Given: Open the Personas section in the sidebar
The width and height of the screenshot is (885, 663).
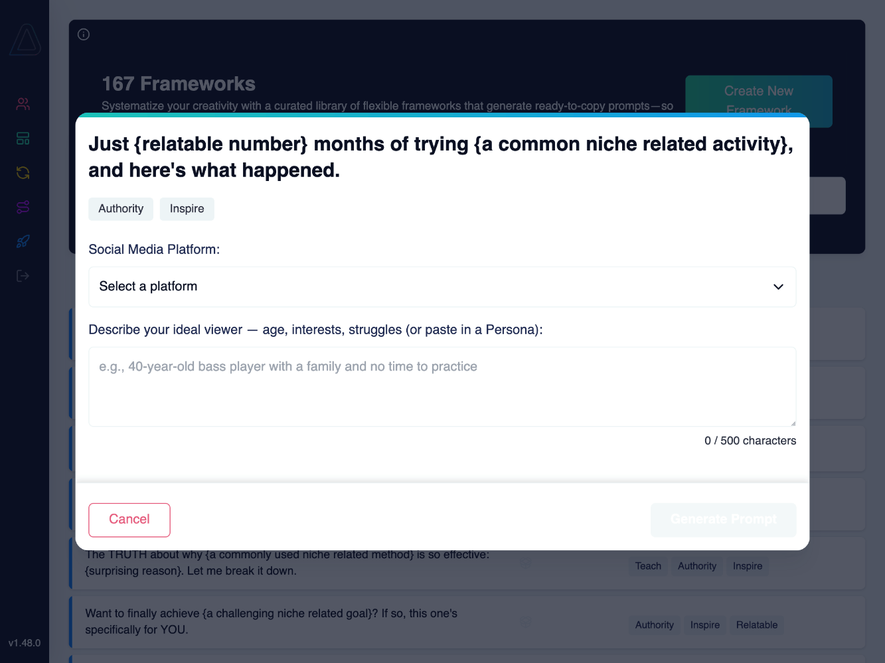Looking at the screenshot, I should (23, 103).
